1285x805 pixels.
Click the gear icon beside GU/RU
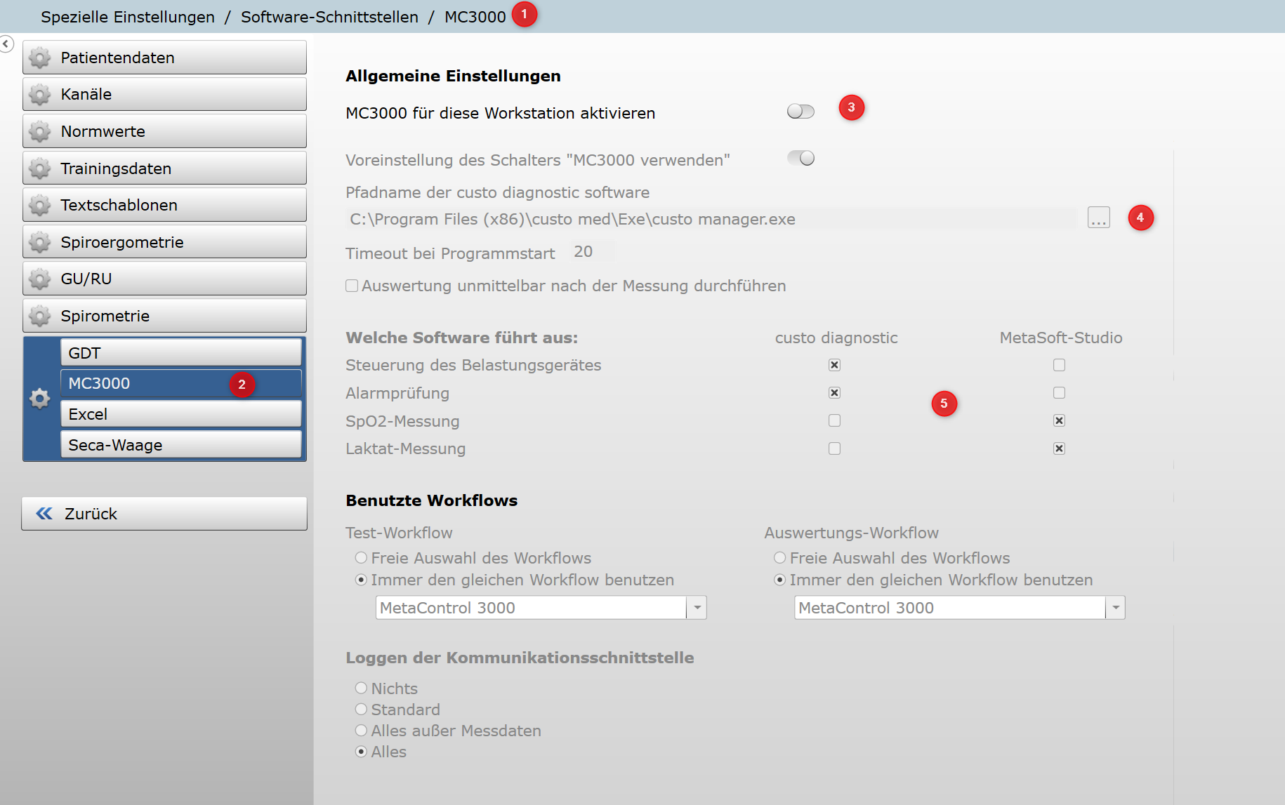tap(40, 279)
